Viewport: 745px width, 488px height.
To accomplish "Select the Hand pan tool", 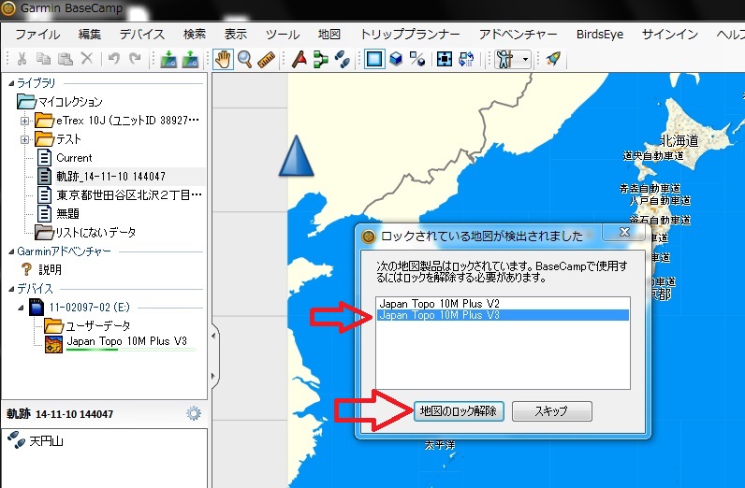I will click(x=223, y=59).
